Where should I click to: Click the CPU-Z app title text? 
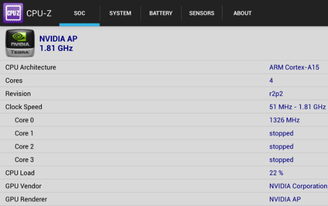point(39,13)
